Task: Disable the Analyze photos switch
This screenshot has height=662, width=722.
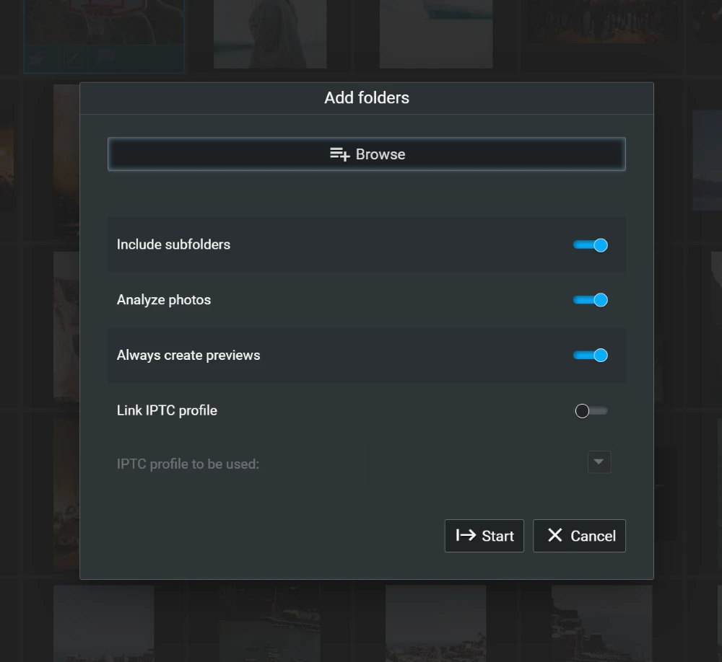Action: [590, 300]
